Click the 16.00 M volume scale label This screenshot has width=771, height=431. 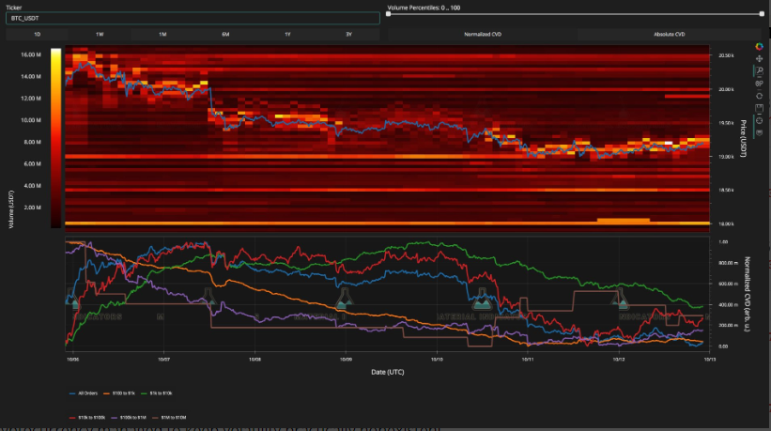pos(31,55)
